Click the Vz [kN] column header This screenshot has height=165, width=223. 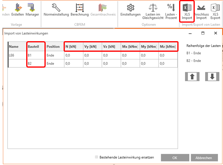(x=111, y=46)
